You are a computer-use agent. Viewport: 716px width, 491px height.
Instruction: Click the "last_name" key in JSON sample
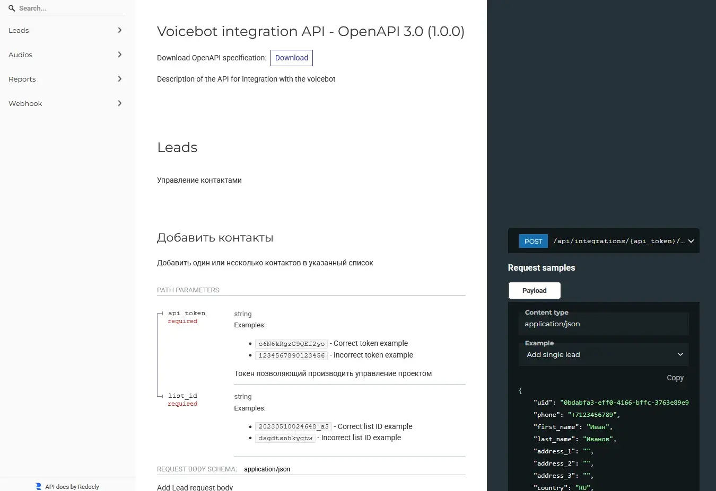[x=554, y=439]
